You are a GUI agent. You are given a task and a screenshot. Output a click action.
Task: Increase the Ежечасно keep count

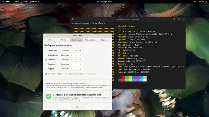coord(80,64)
